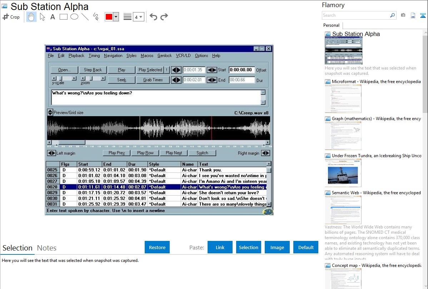Select the ellipse shape tool
The width and height of the screenshot is (428, 289).
click(x=74, y=17)
